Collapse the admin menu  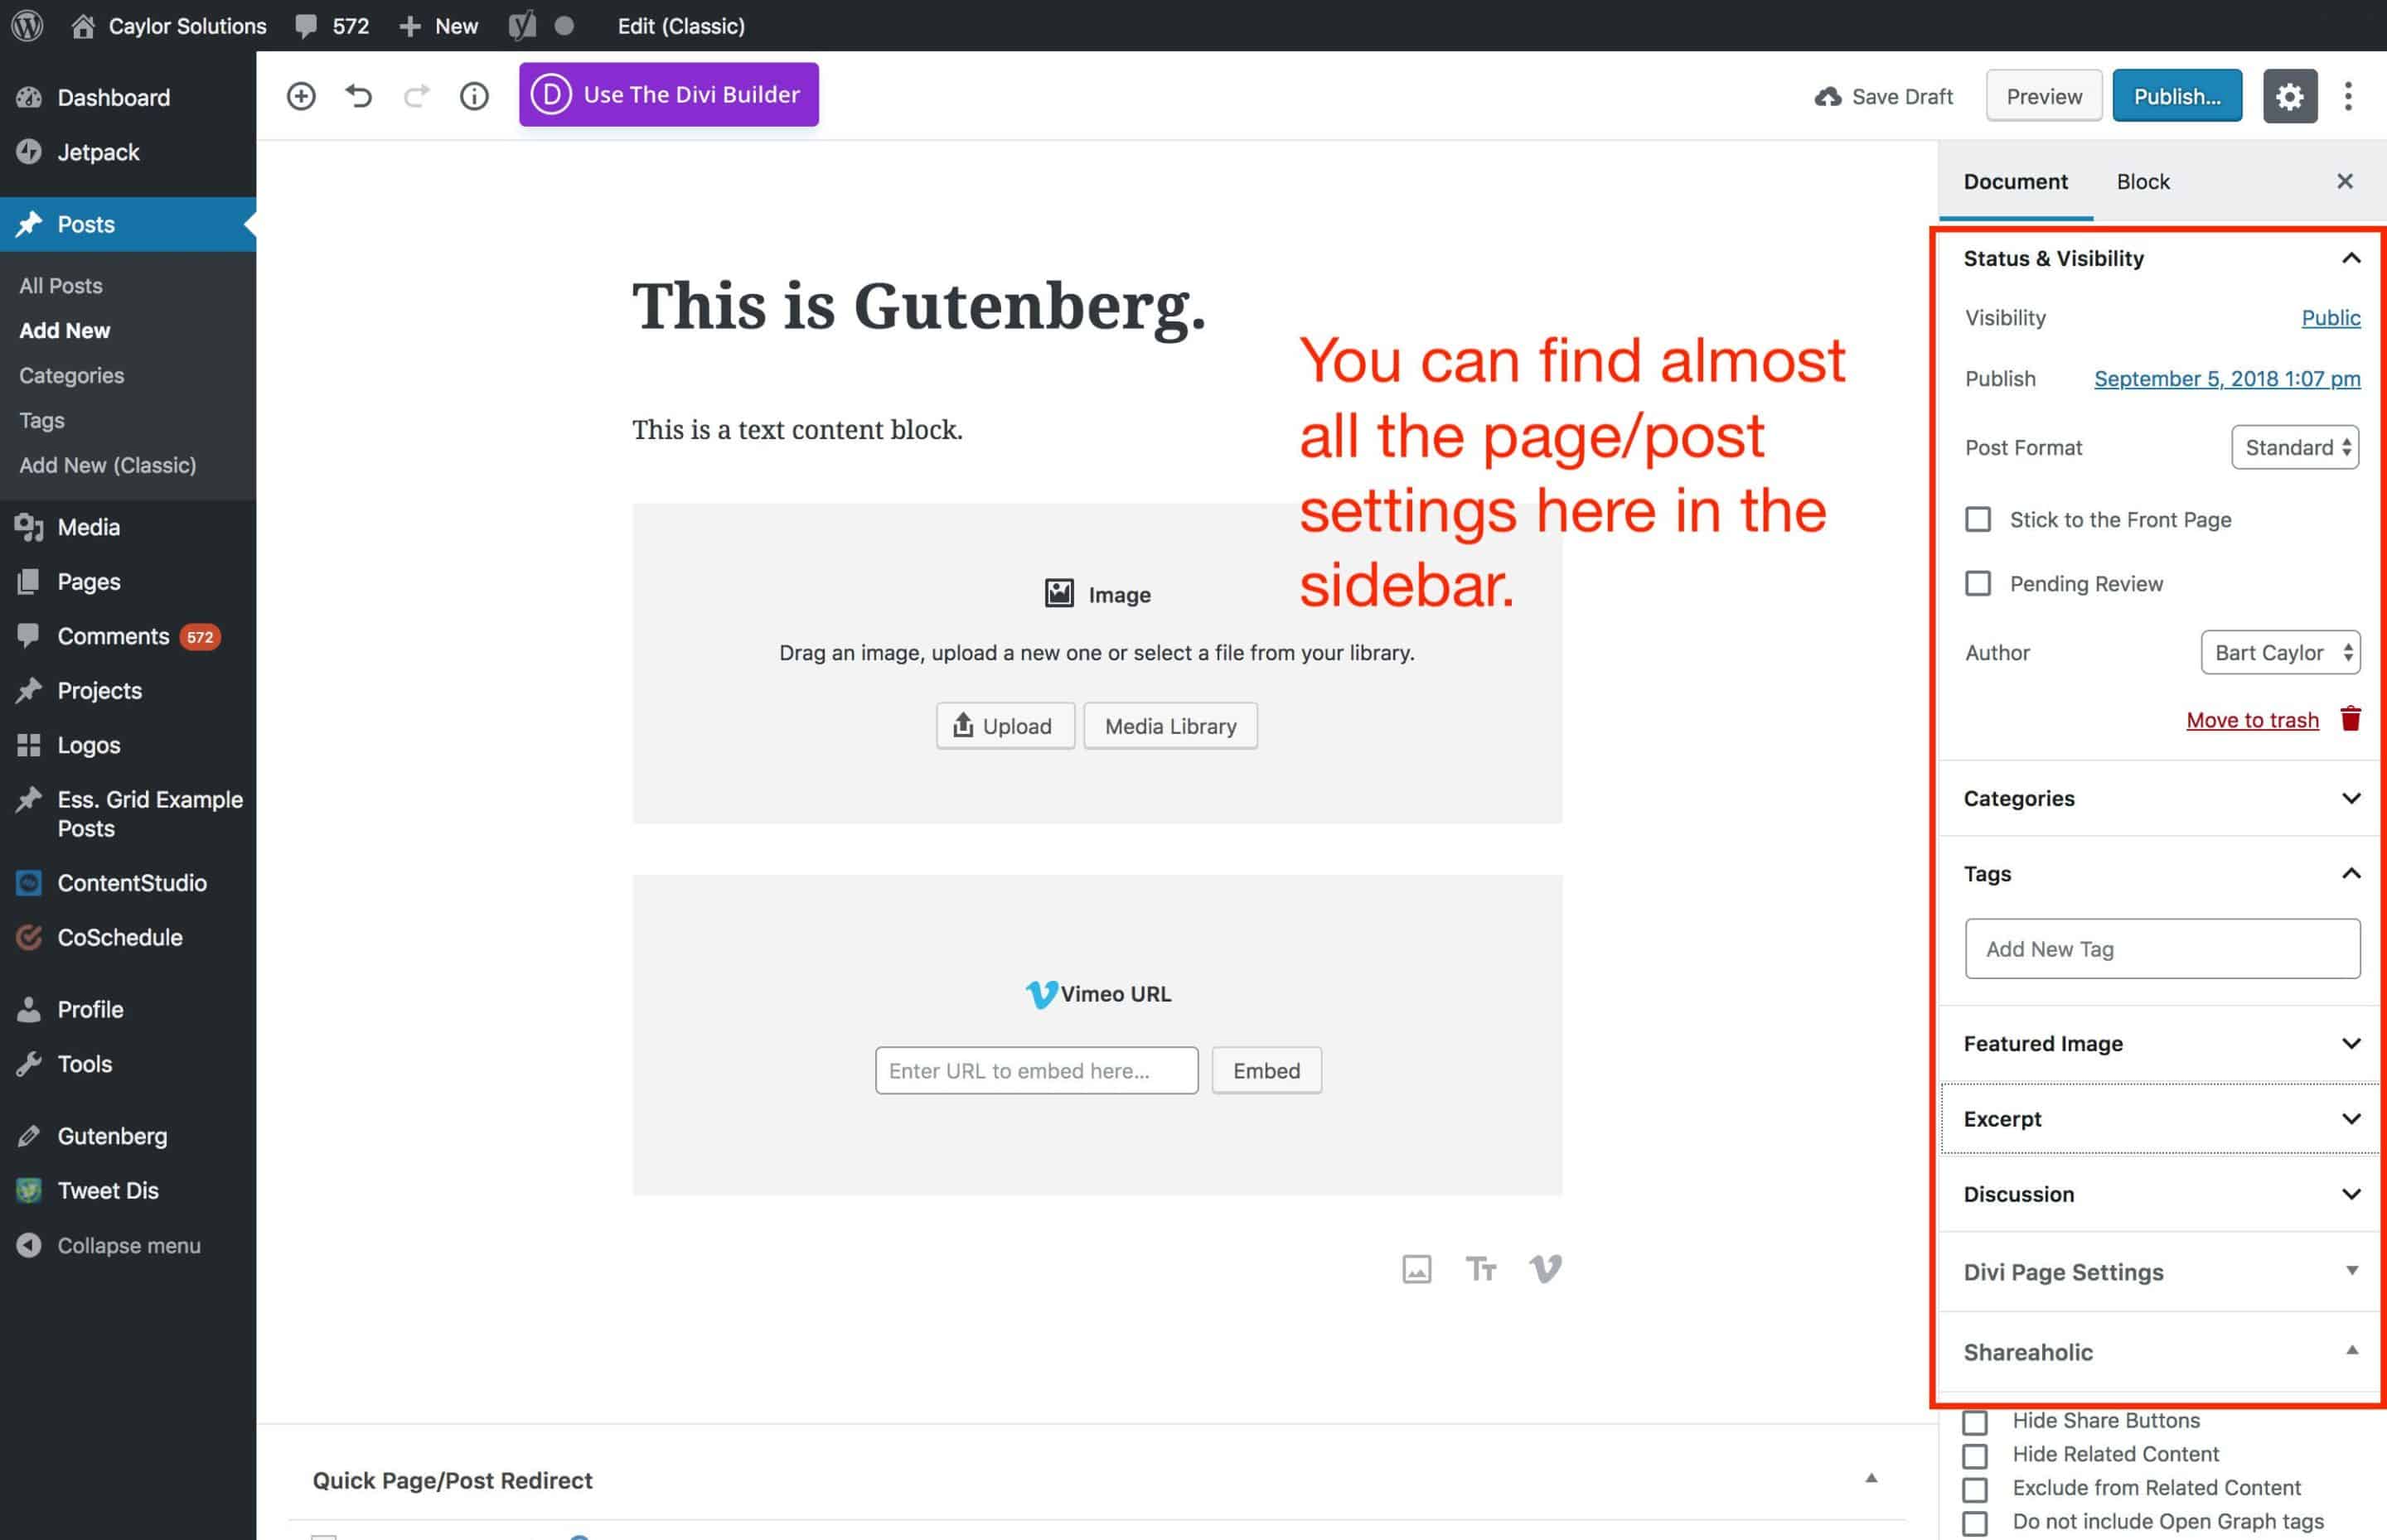128,1245
